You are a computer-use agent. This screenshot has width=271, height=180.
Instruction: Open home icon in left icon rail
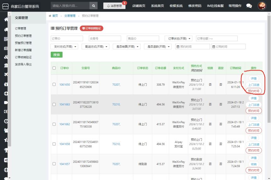pos(6,19)
